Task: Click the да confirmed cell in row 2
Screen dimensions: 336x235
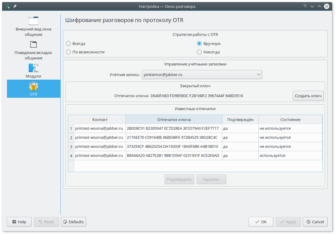Action: [240, 138]
